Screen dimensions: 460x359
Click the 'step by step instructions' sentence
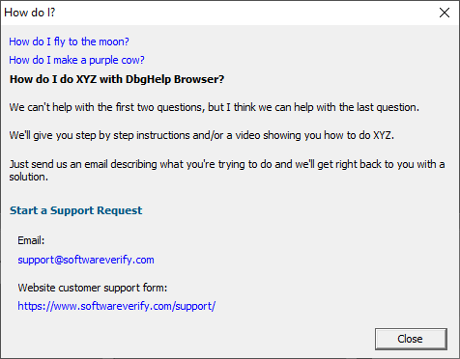[201, 135]
